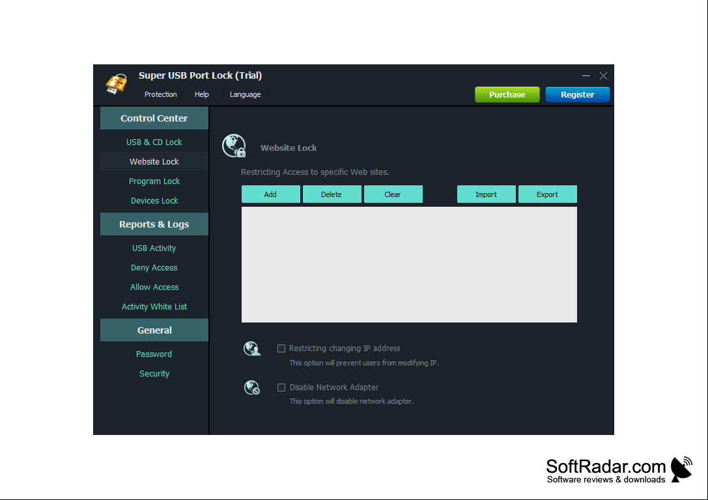Click the green Purchase button
Viewport: 708px width, 500px height.
507,95
